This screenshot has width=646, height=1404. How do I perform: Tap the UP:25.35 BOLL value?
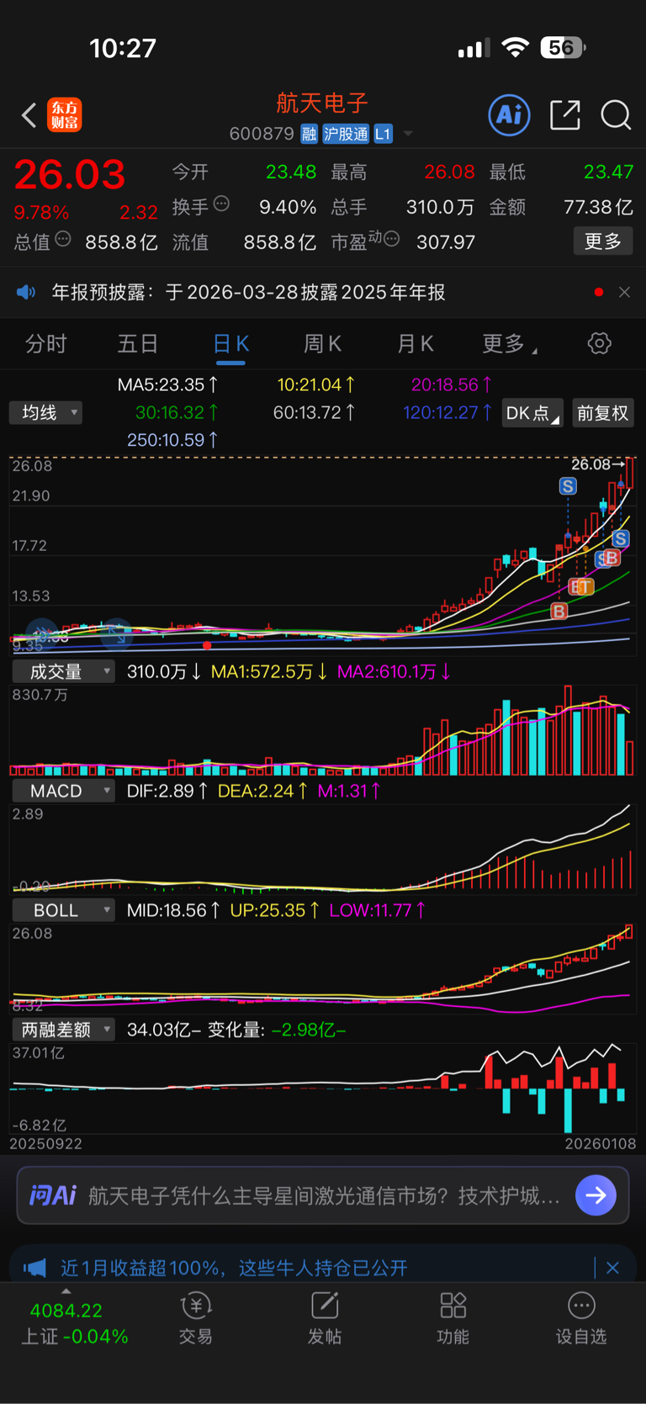[x=275, y=910]
